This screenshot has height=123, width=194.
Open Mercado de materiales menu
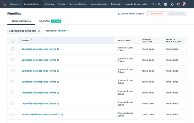pos(136,4)
